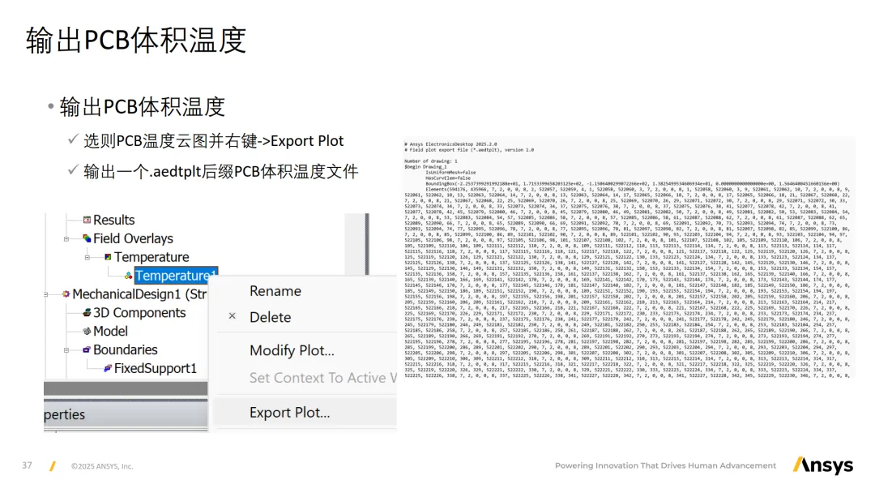
Task: Click the slide number 37
Action: 27,465
